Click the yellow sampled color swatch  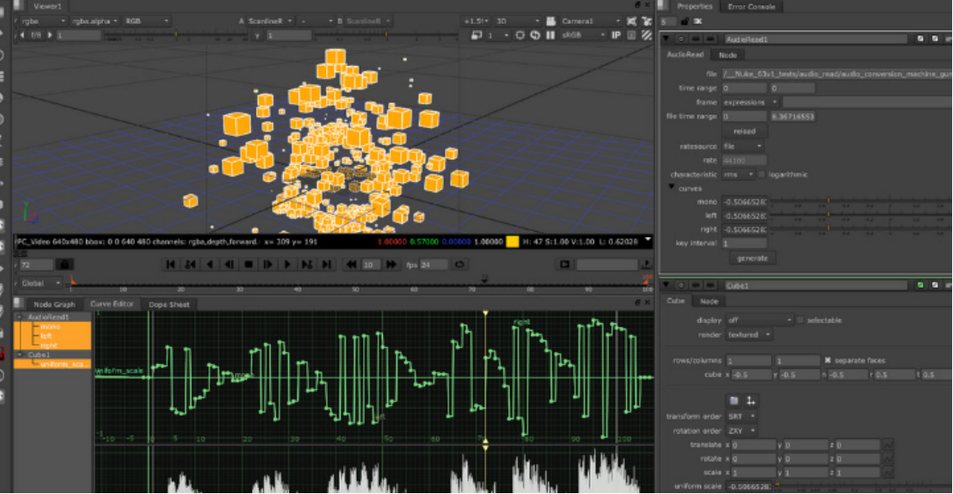[512, 242]
